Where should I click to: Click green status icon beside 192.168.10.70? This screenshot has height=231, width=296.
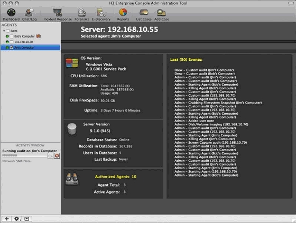click(x=7, y=42)
